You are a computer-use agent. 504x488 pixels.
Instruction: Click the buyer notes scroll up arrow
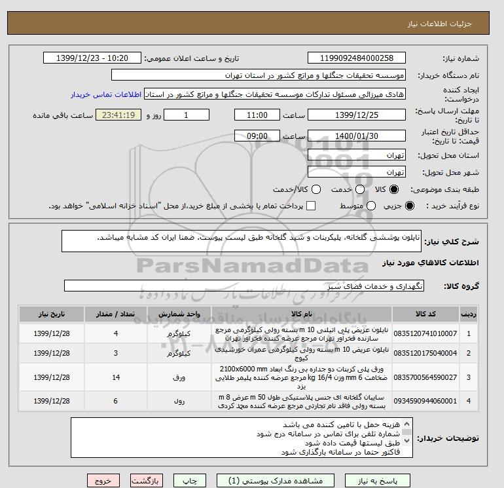click(x=406, y=424)
